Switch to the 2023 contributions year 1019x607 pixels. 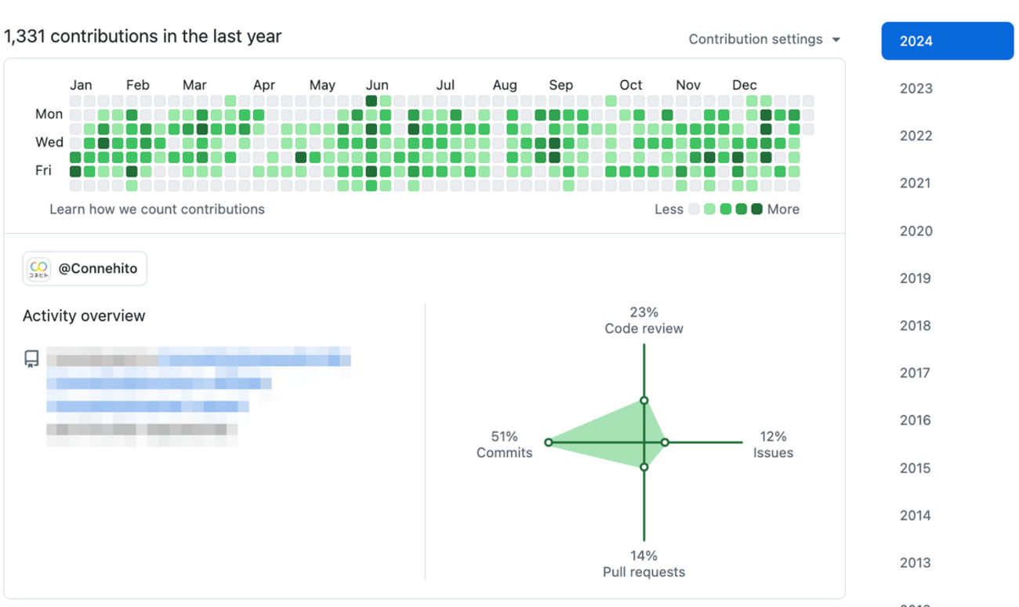tap(916, 89)
